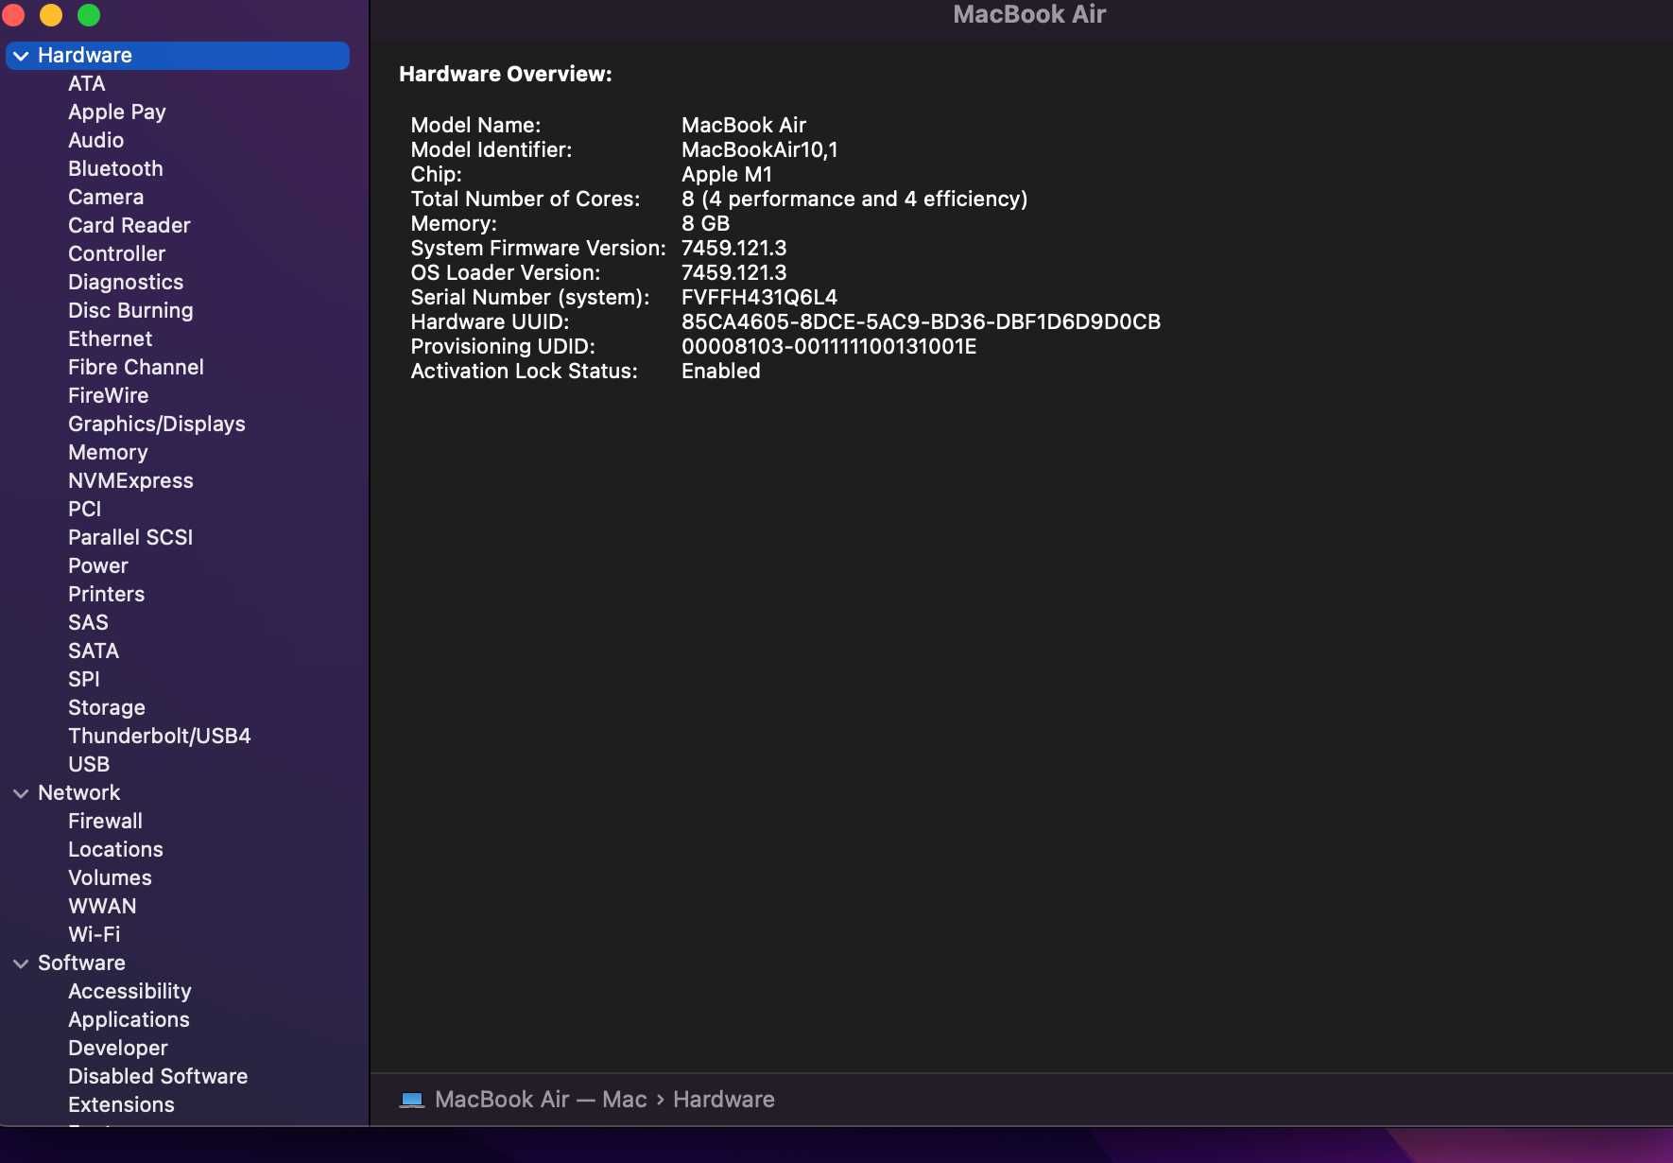
Task: Click the OS Loader Version value
Action: point(733,273)
